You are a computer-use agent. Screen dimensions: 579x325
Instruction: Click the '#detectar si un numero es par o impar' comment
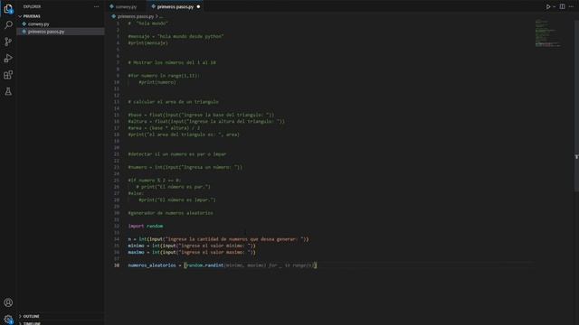[x=177, y=154]
